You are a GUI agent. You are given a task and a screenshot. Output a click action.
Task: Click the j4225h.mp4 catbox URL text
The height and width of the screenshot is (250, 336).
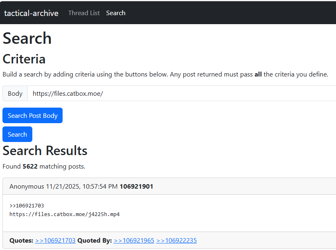[x=65, y=214]
